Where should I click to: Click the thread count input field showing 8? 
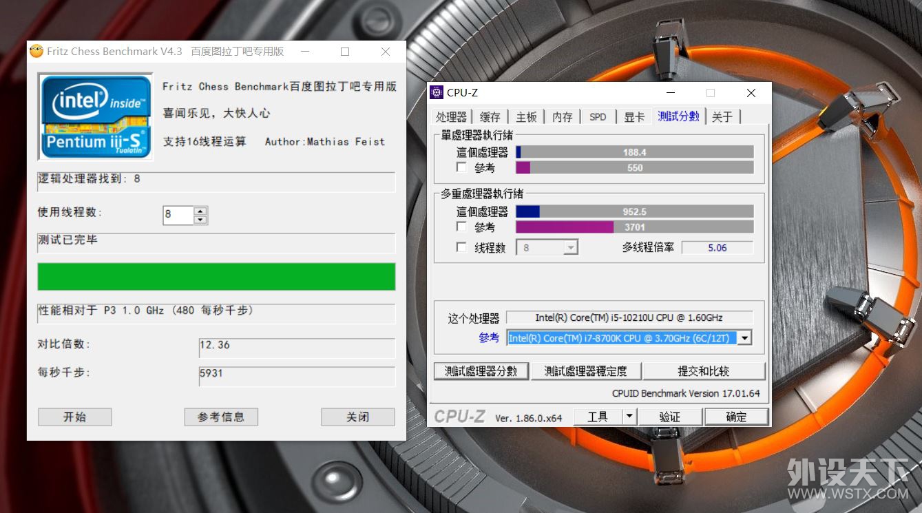(x=178, y=215)
